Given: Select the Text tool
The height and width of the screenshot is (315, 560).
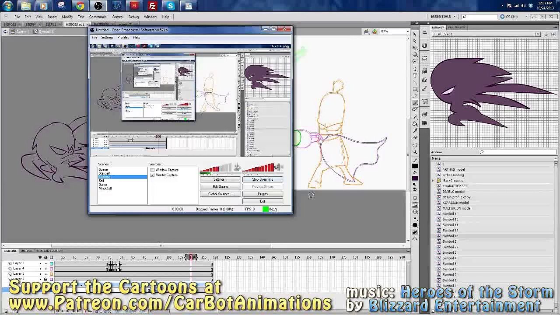Looking at the screenshot, I should pos(415,76).
